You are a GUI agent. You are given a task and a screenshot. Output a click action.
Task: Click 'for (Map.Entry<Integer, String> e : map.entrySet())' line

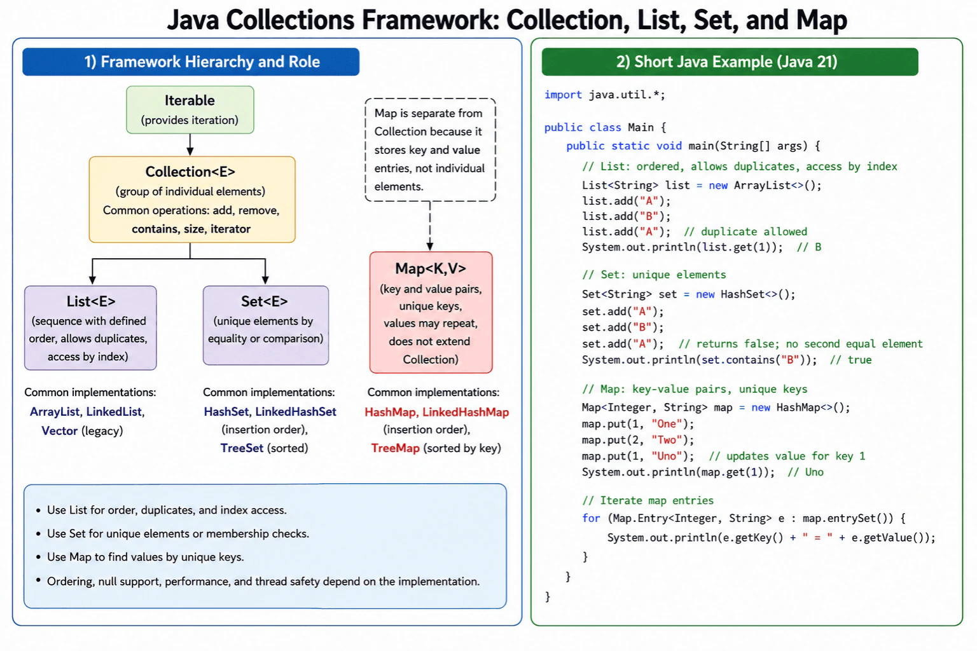click(x=744, y=518)
